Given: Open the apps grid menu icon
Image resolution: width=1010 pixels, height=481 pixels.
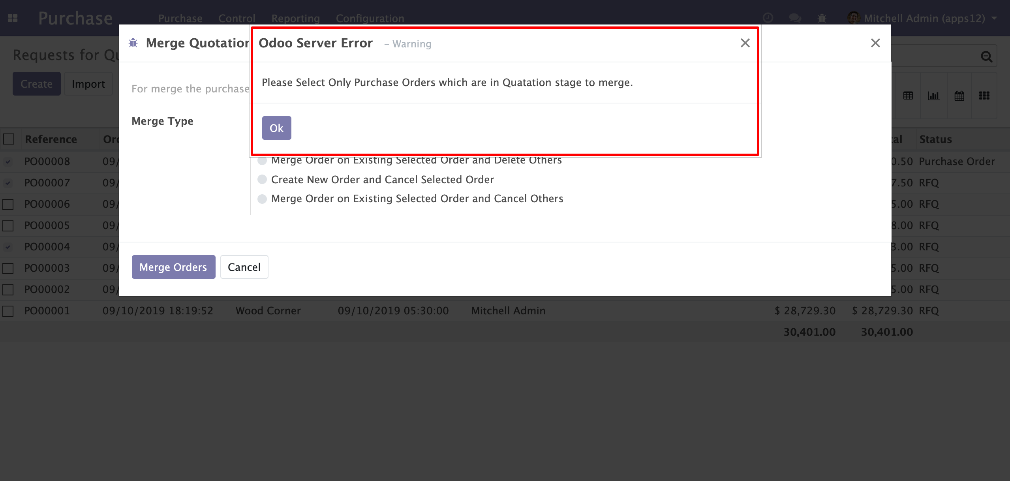Looking at the screenshot, I should click(x=13, y=18).
